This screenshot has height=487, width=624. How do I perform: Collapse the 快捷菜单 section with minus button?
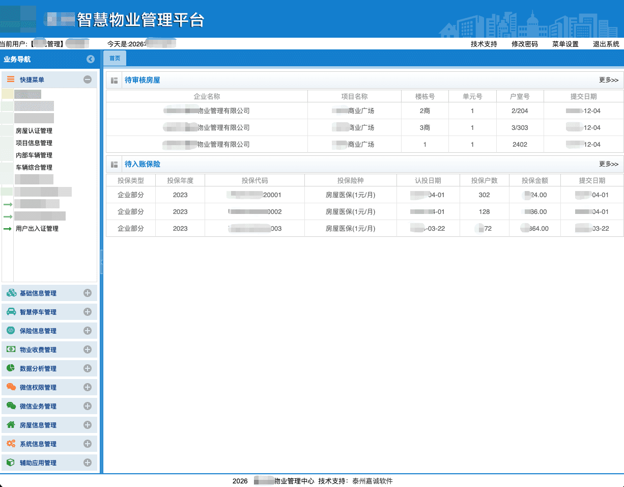(x=88, y=79)
